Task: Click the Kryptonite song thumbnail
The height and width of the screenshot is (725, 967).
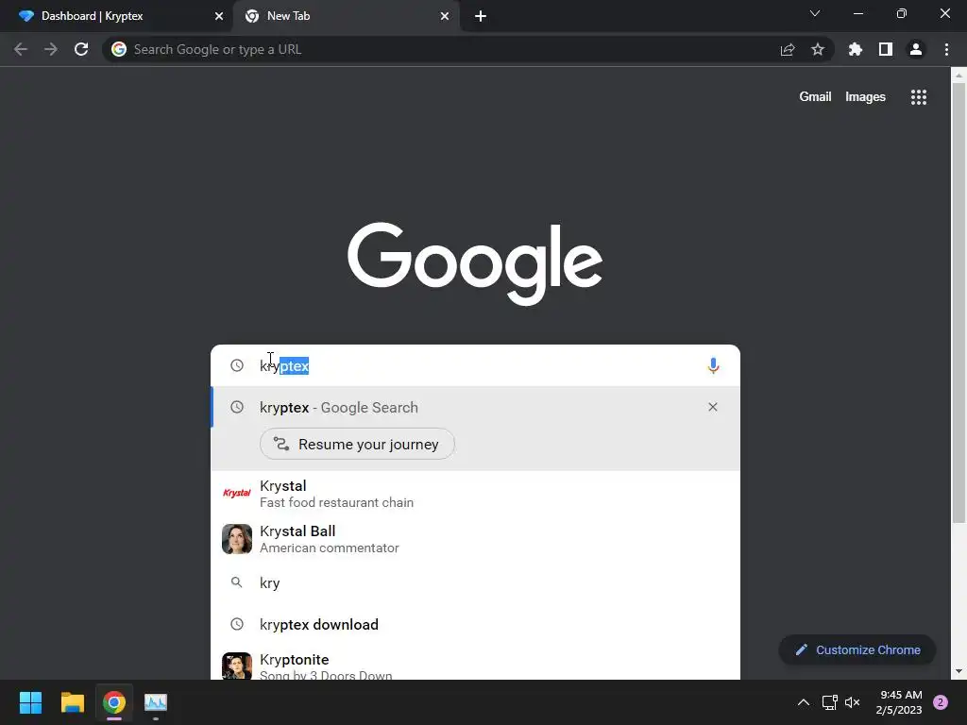Action: pos(237,666)
